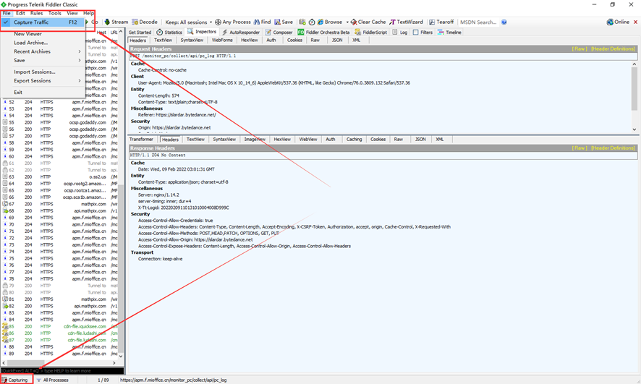
Task: Click request headers scrollbar down arrow
Action: 634,129
